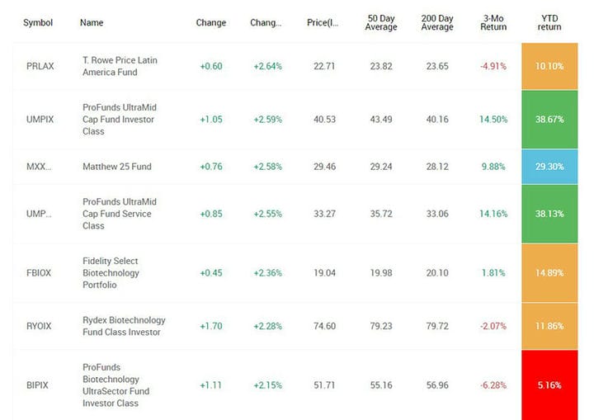Viewport: 594px width, 420px height.
Task: Open ProFunds UltraMid Cap Fund Service Class
Action: [x=120, y=214]
